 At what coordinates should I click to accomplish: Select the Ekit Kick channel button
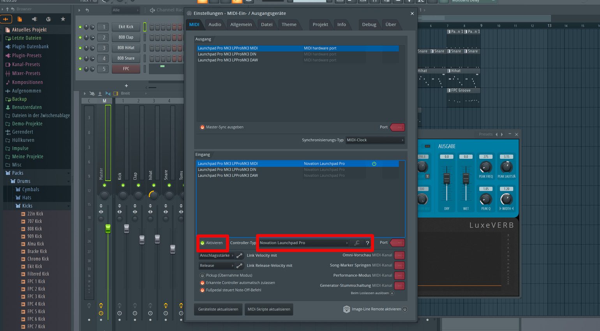pos(126,26)
